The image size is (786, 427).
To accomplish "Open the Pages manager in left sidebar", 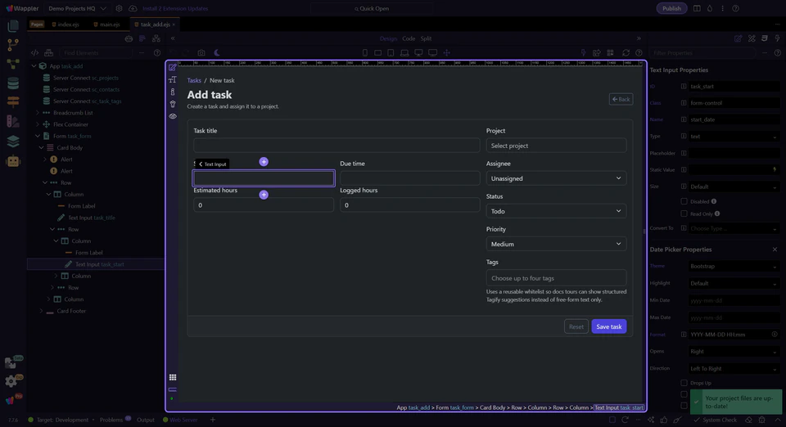I will (13, 26).
